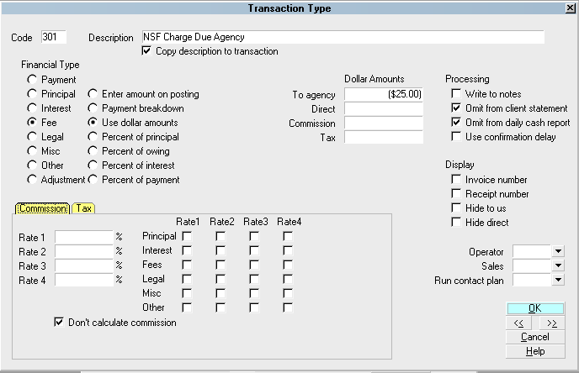Image resolution: width=579 pixels, height=373 pixels.
Task: Go to next record with >> button
Action: (552, 323)
